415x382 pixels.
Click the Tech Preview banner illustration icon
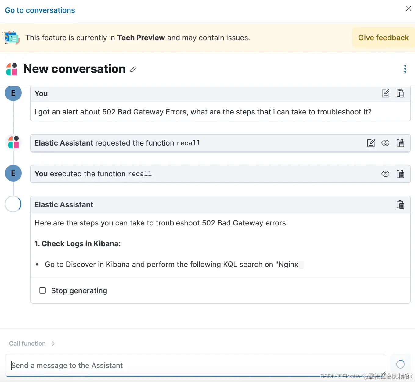pos(11,38)
